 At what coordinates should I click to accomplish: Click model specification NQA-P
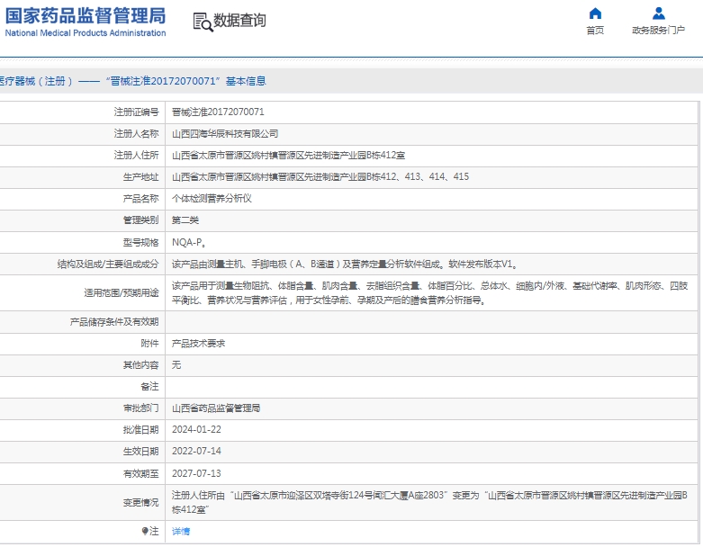coord(189,242)
